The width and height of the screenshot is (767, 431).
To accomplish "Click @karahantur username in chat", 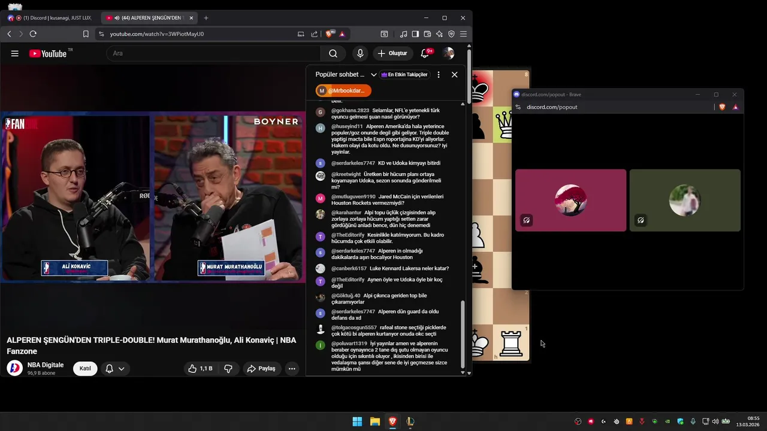I will pos(346,213).
